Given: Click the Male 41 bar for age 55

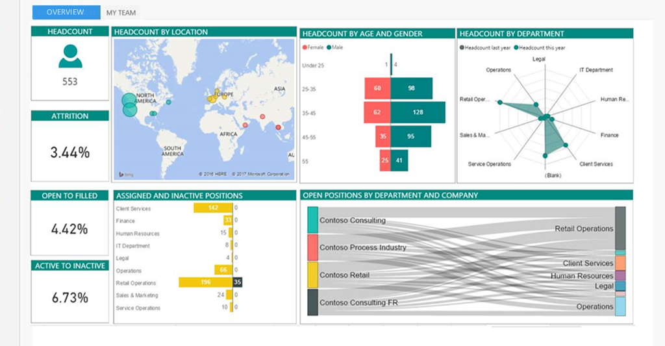Looking at the screenshot, I should coord(399,160).
